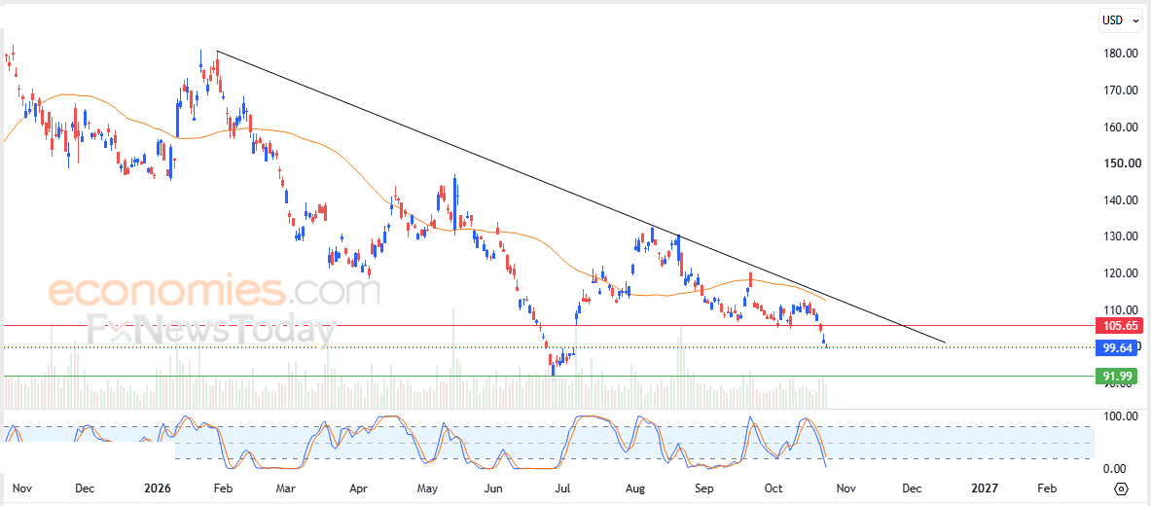Click the 170.00 price axis label
Viewport: 1151px width, 506px height.
pos(1121,90)
